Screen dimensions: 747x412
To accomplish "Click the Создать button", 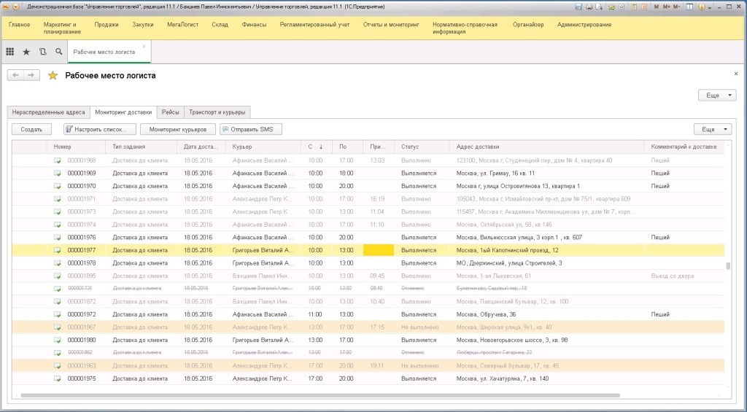I will coord(31,129).
